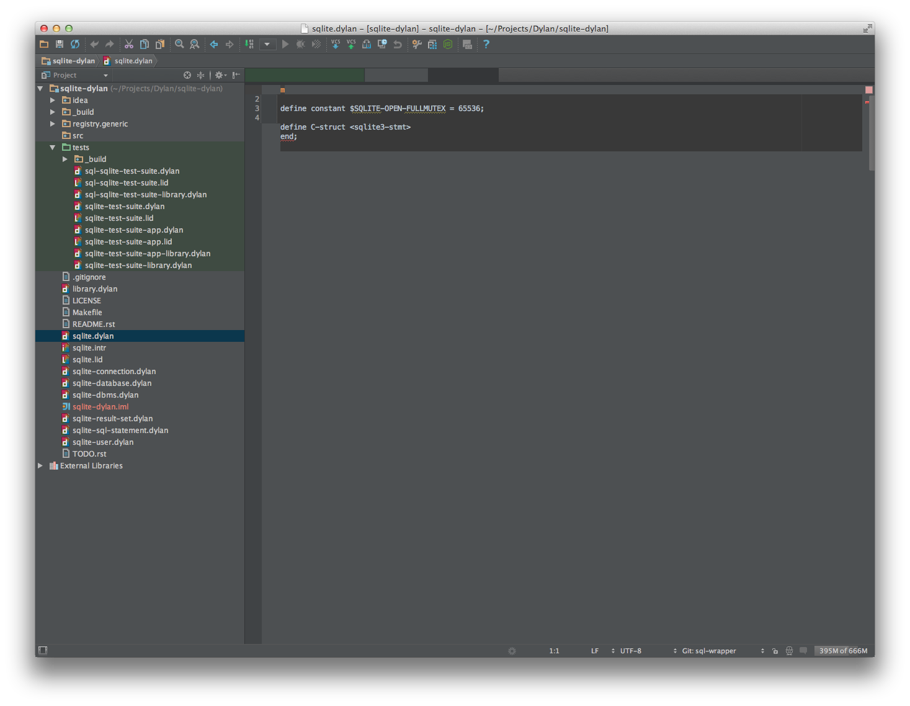Select sqlite.intr file
The width and height of the screenshot is (910, 706).
(x=140, y=348)
